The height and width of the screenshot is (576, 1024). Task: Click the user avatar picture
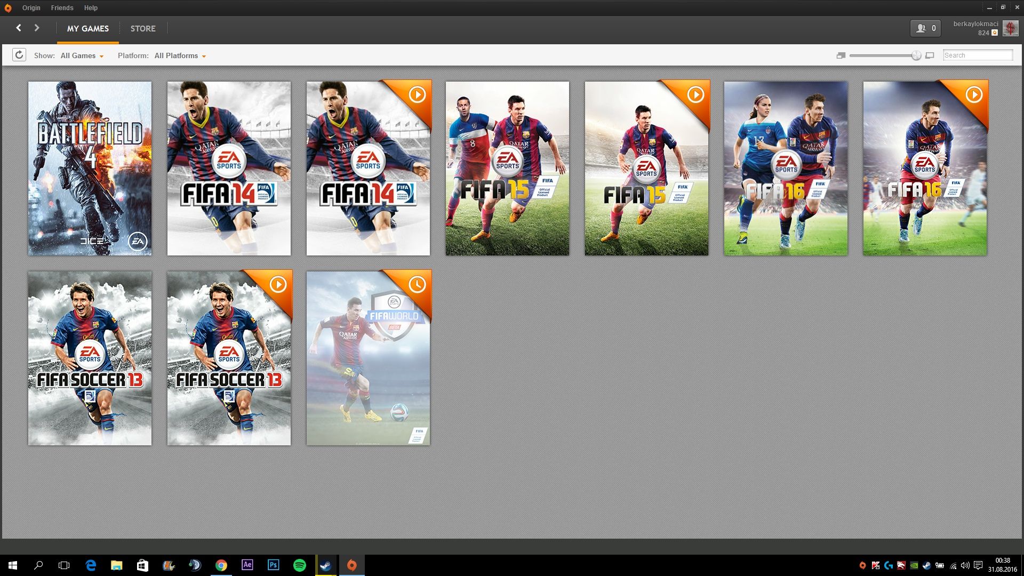(x=1010, y=28)
